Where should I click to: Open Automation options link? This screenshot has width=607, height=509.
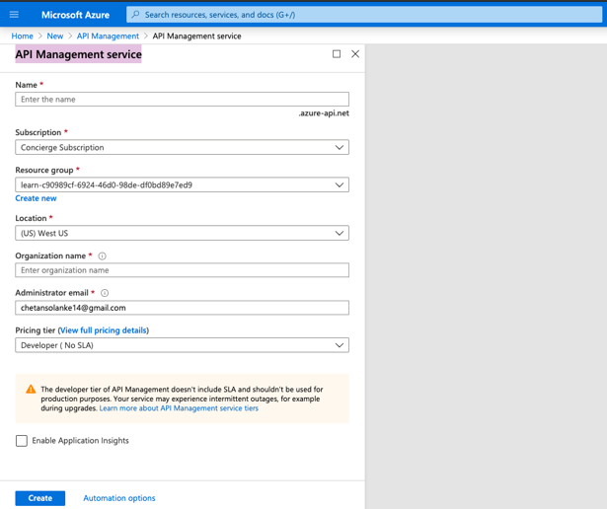pyautogui.click(x=119, y=498)
